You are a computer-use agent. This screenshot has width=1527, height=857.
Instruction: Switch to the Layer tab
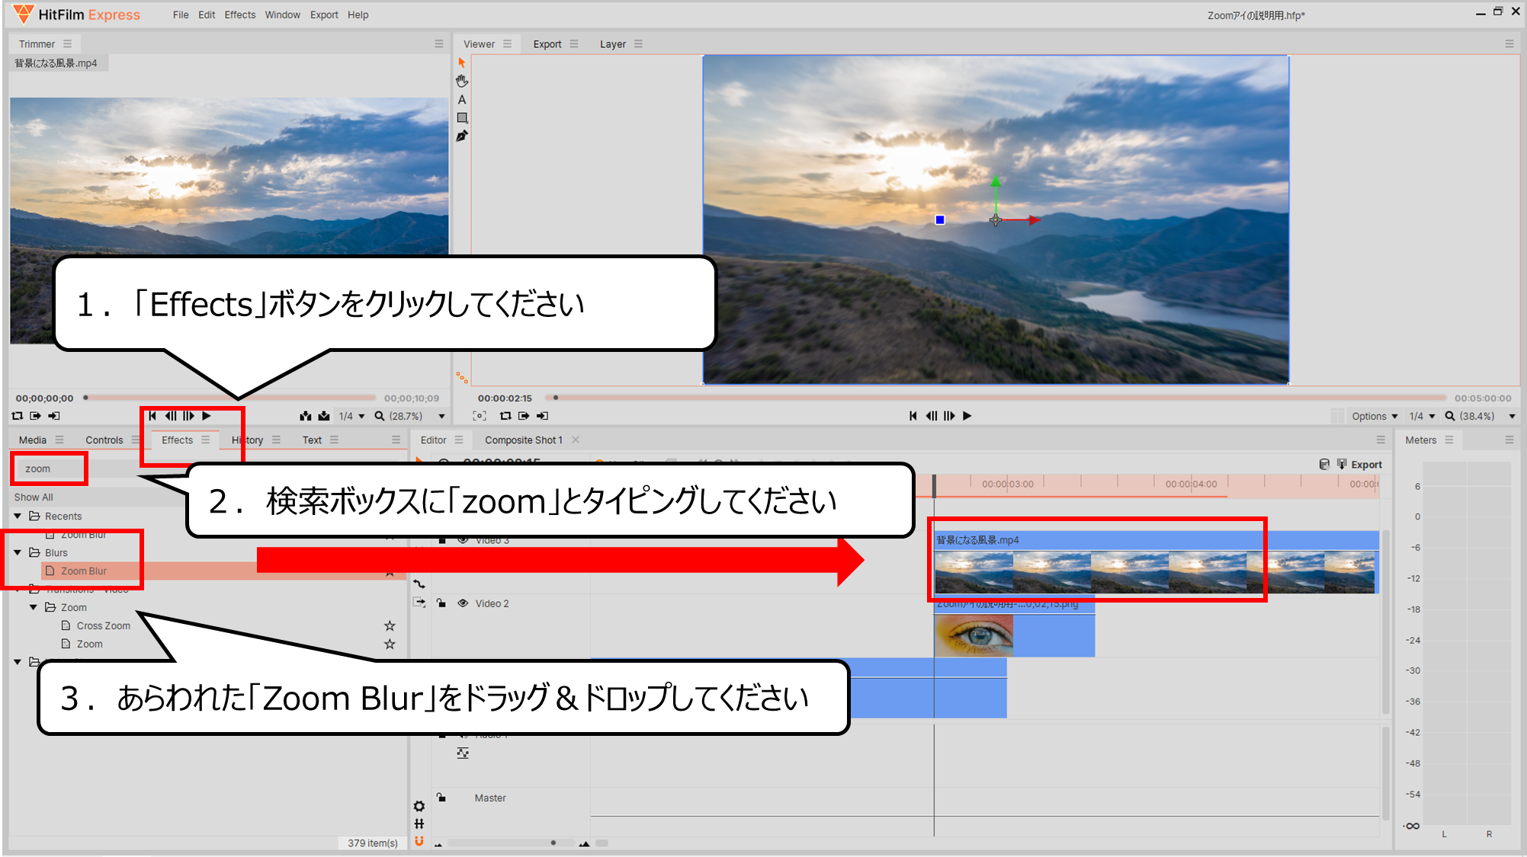click(613, 44)
